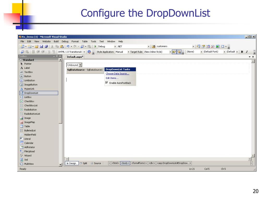Uncheck the Enable AutoPostBack checkbox
The width and height of the screenshot is (267, 200).
[x=107, y=83]
